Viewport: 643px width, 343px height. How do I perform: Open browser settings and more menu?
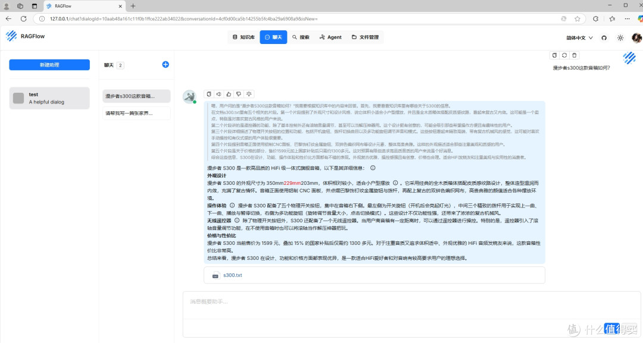[x=627, y=19]
